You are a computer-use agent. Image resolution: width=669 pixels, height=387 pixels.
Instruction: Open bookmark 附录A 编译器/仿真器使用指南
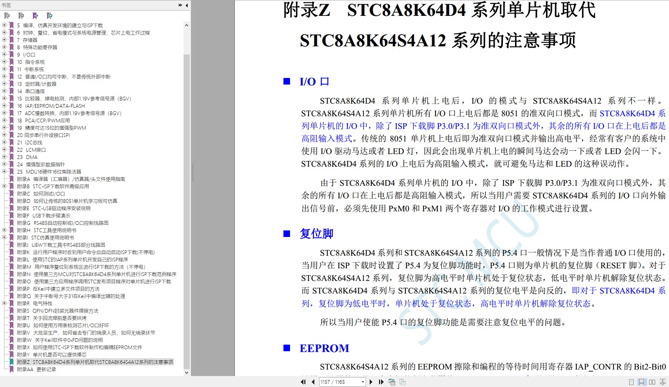(x=71, y=179)
